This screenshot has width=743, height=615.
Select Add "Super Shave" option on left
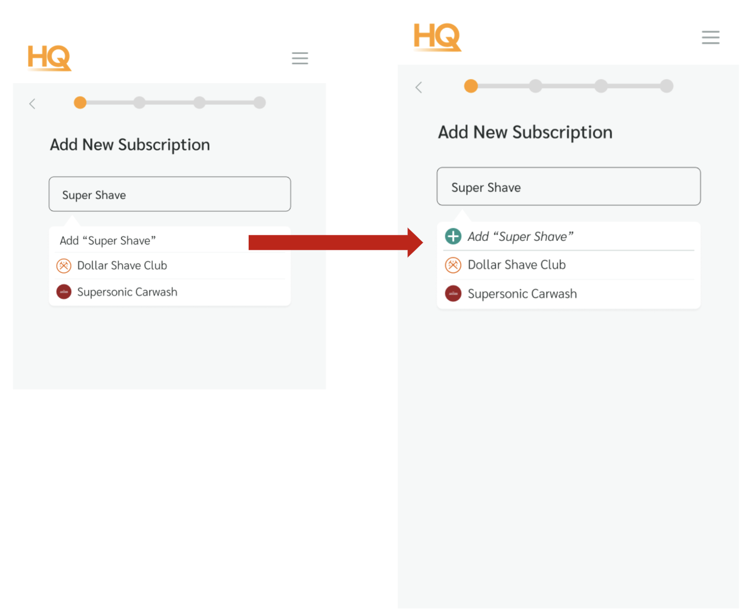click(108, 240)
